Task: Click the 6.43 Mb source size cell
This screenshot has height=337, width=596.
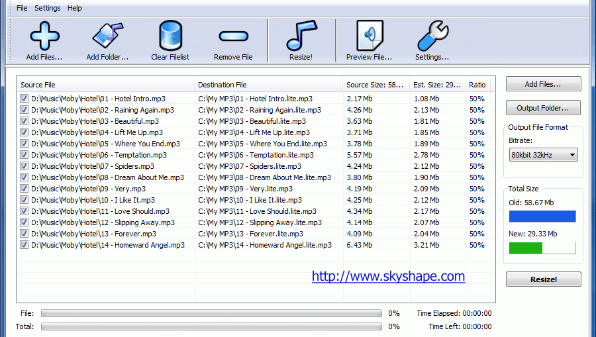Action: click(x=359, y=245)
